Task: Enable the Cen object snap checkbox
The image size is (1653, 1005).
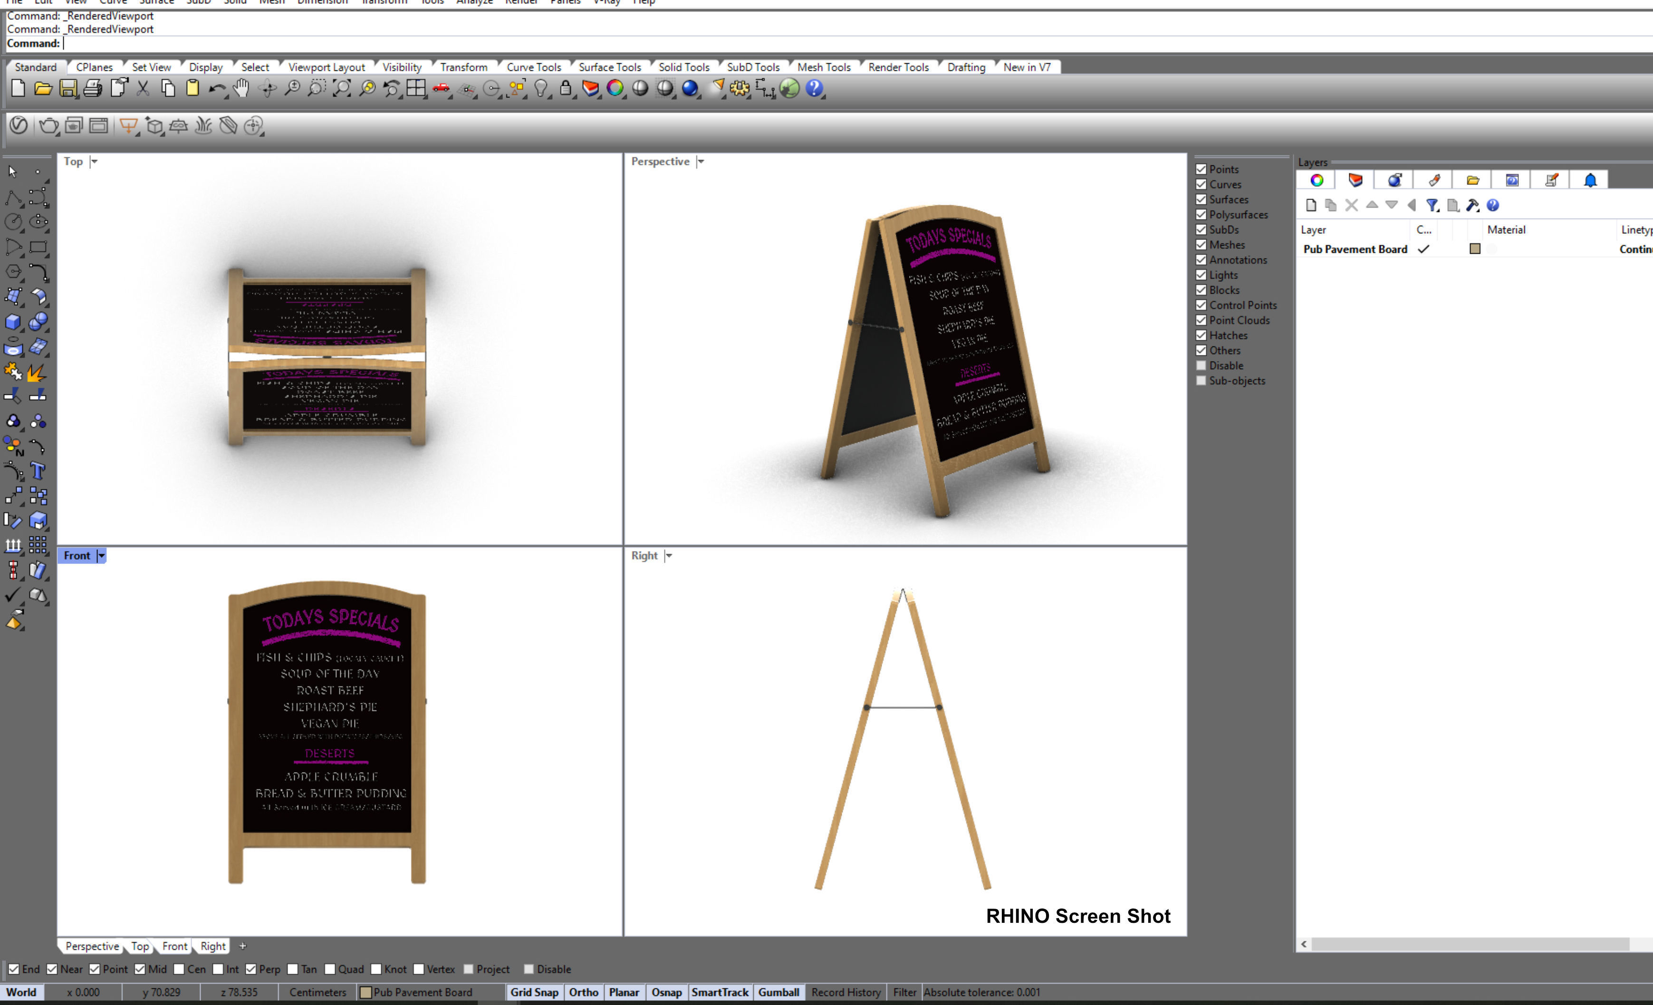Action: [179, 969]
